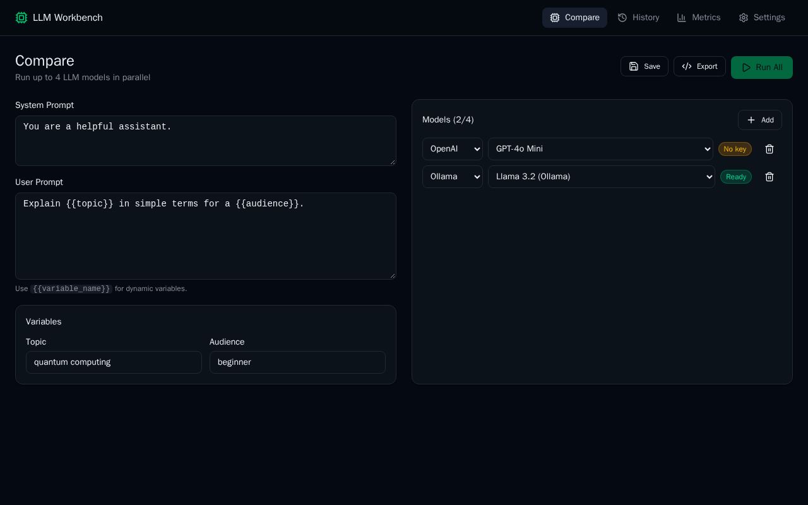Image resolution: width=808 pixels, height=505 pixels.
Task: Click into the System Prompt text area
Action: pos(206,141)
